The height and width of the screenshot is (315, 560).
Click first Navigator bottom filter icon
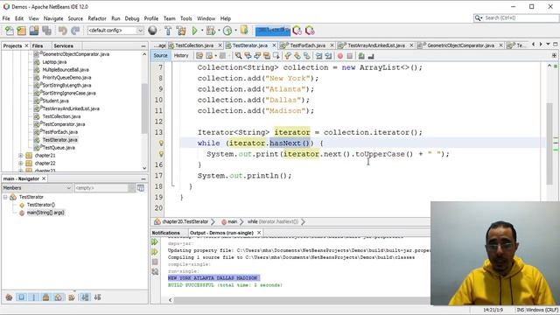coord(10,297)
